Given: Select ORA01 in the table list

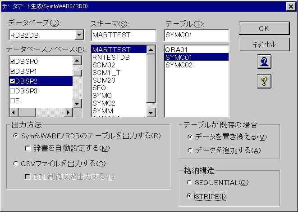Looking at the screenshot, I should 197,49.
